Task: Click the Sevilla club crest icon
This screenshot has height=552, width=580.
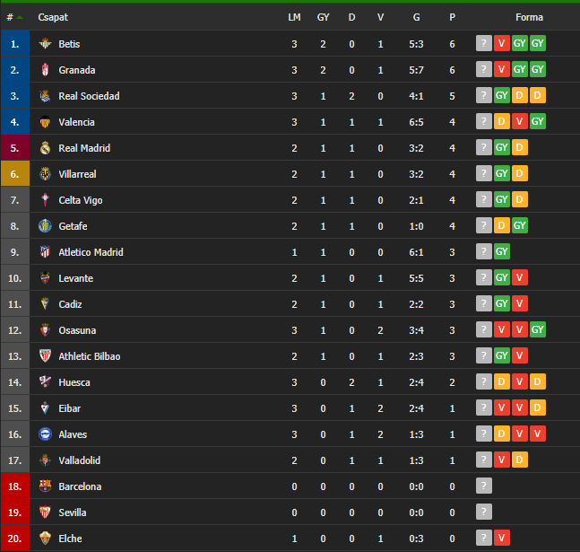Action: click(45, 513)
